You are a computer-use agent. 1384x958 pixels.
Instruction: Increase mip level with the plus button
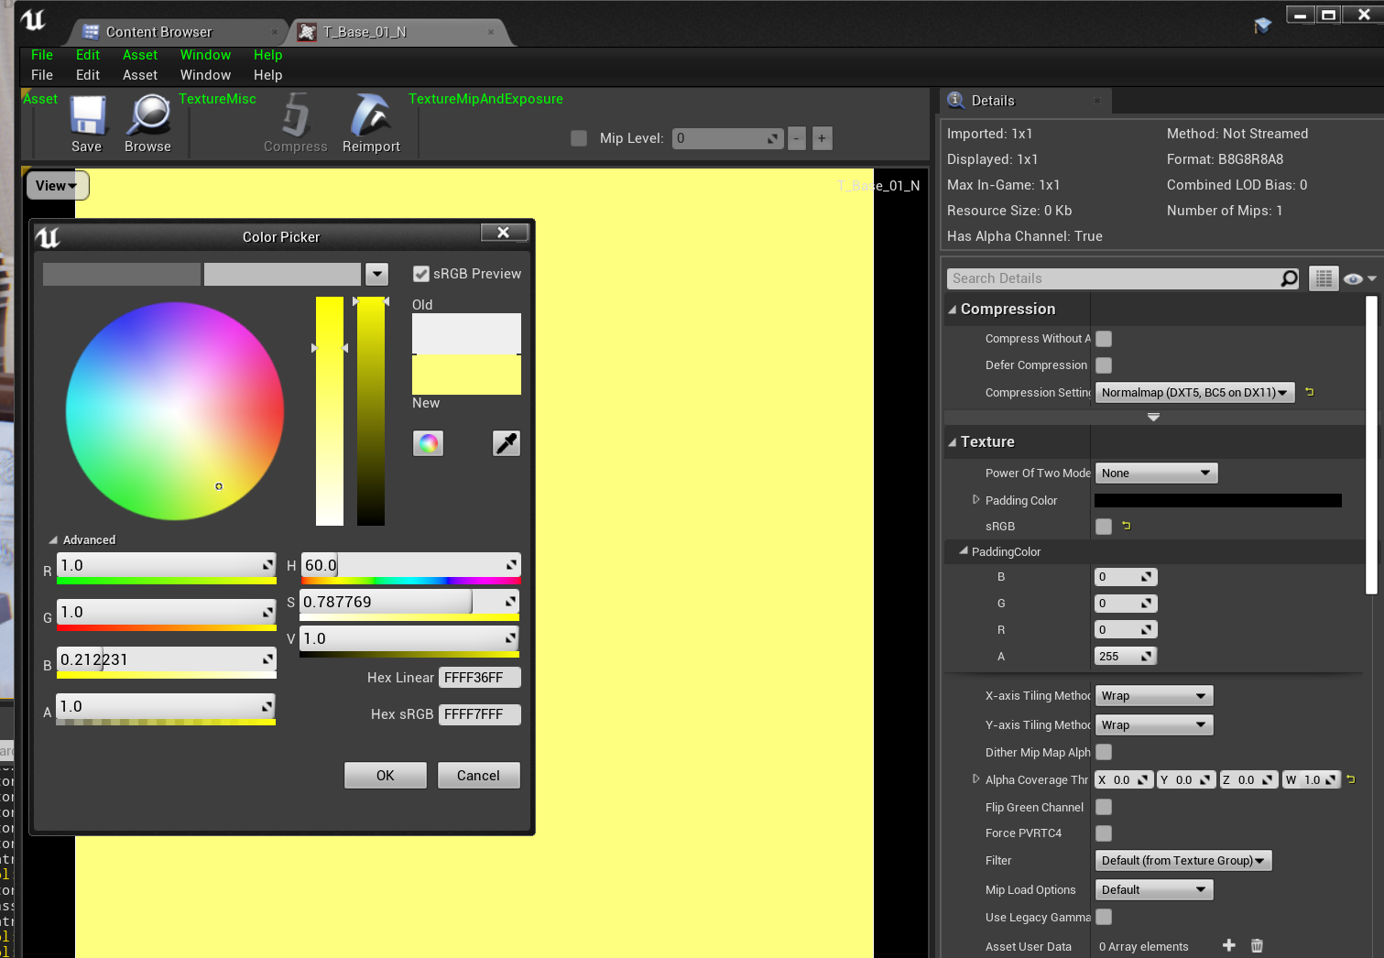click(x=822, y=138)
